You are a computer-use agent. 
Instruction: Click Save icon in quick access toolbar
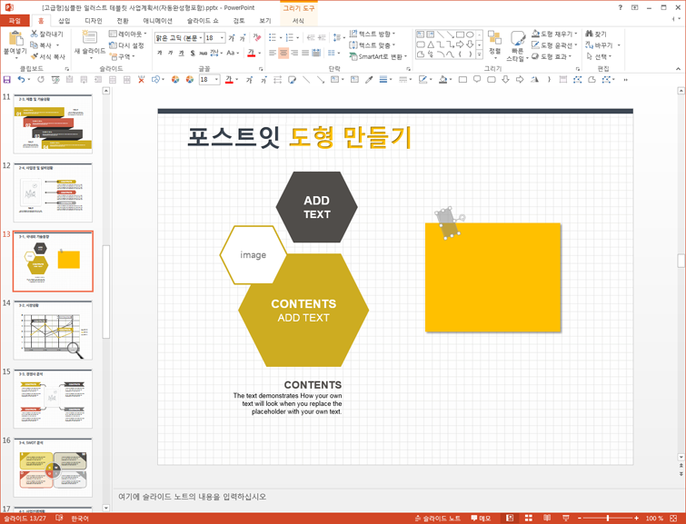6,79
